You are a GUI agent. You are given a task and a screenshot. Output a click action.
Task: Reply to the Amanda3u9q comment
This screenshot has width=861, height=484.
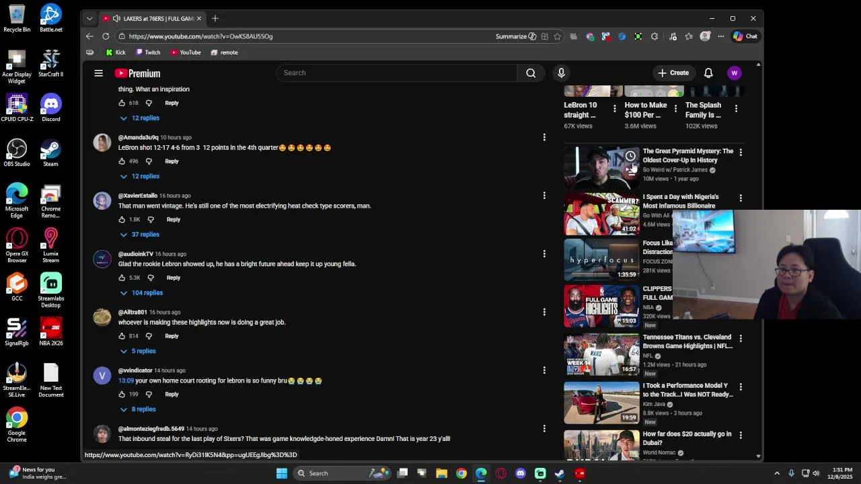coord(172,161)
